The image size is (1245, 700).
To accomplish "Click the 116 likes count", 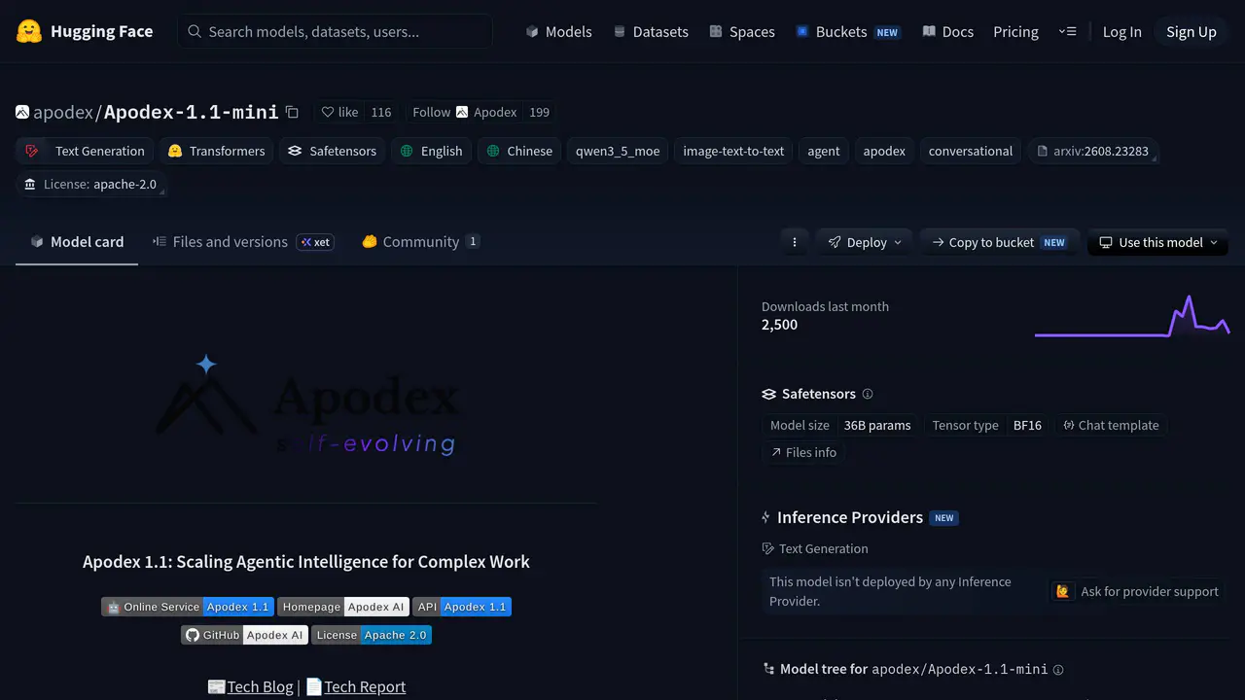I will (381, 112).
